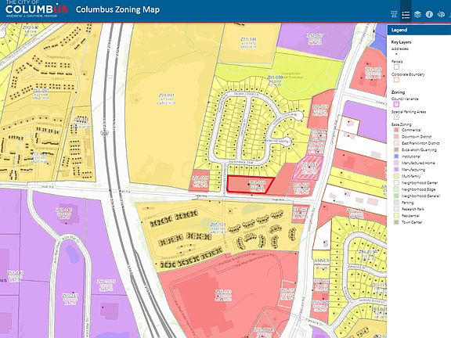Click the Manufacturing purple color swatch
This screenshot has width=451, height=338.
click(396, 170)
